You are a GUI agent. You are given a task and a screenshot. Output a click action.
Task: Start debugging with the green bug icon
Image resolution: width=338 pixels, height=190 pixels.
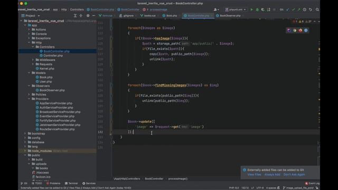257,9
